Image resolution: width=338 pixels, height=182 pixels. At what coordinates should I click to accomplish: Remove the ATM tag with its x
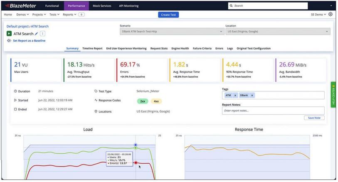tap(235, 95)
